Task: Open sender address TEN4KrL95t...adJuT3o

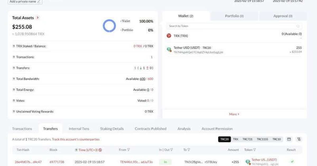Action: coord(136,162)
